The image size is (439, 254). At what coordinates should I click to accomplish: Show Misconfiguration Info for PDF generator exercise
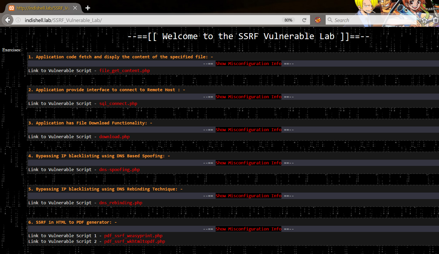(x=248, y=229)
